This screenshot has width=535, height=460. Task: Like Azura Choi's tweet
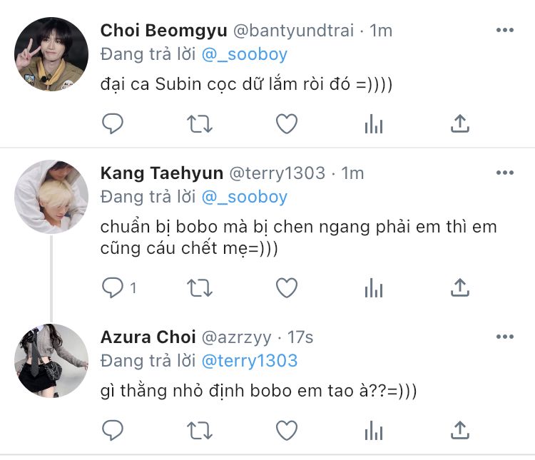pos(287,430)
